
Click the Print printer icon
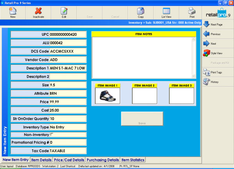point(192,11)
